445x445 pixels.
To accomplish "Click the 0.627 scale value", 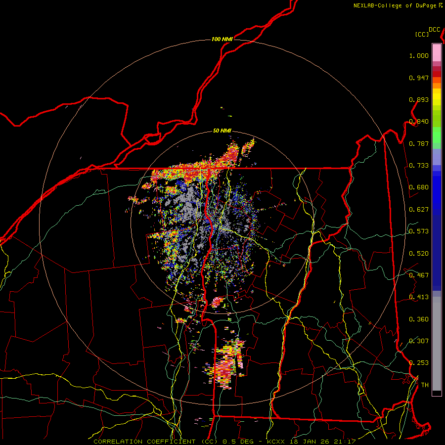I will [x=419, y=210].
